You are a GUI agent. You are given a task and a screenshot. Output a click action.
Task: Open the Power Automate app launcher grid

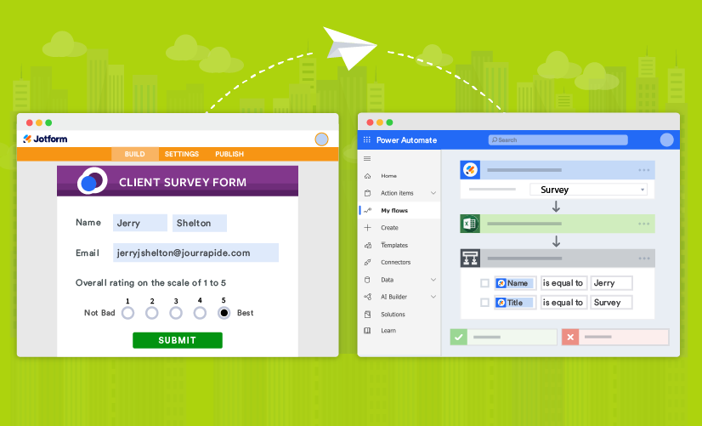coord(366,139)
